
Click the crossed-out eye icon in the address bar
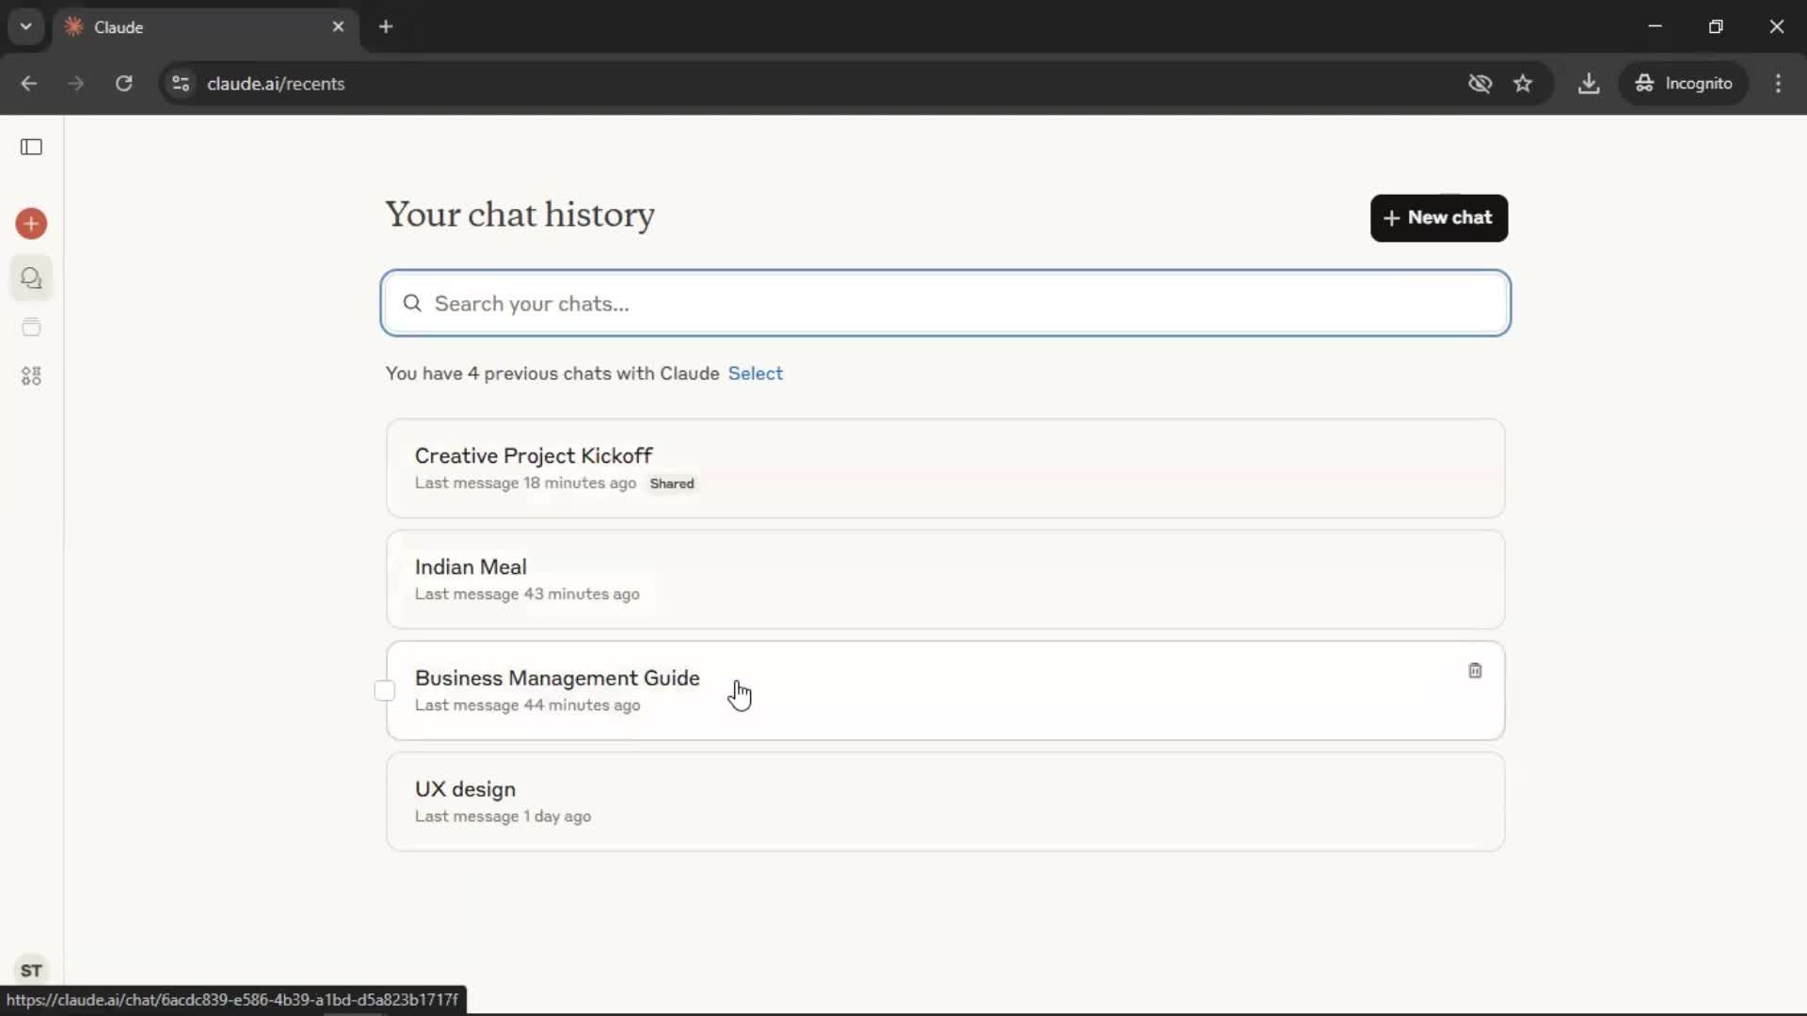[x=1479, y=84]
